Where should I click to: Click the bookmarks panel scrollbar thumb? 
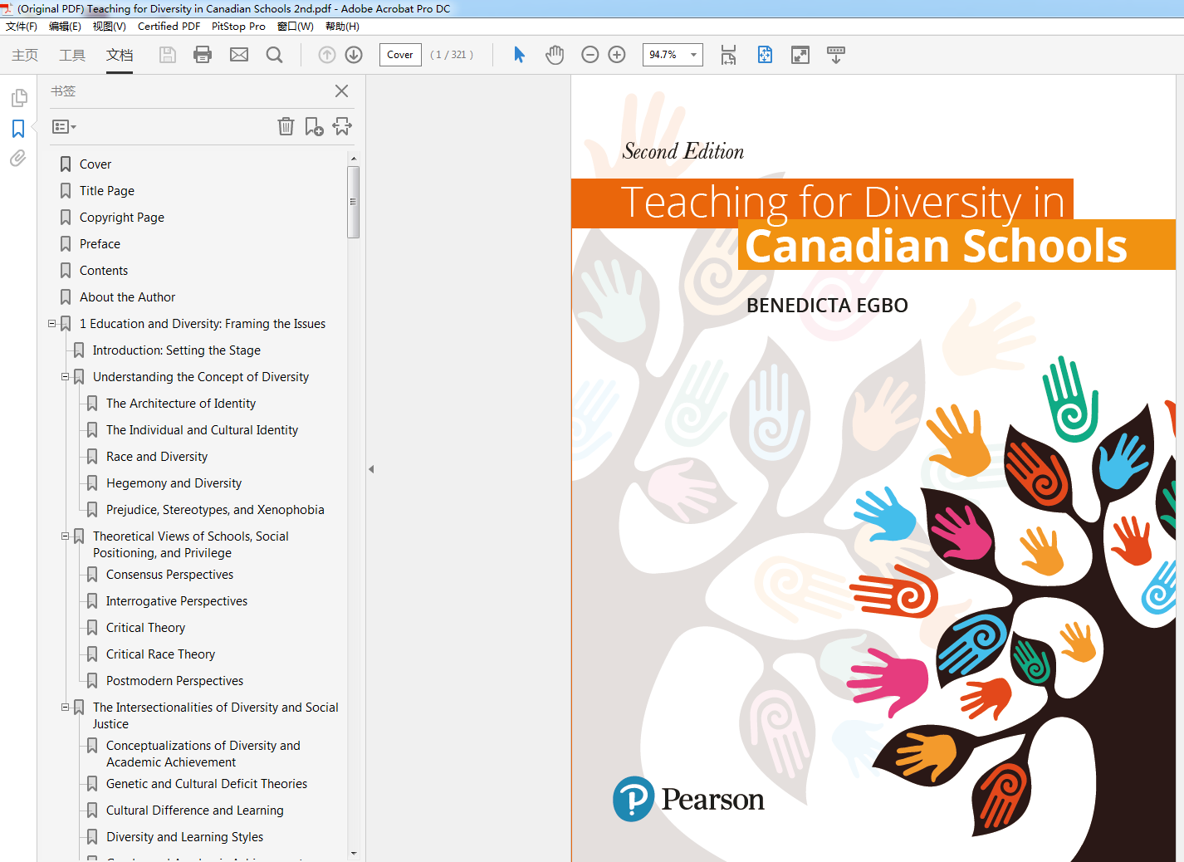[353, 202]
